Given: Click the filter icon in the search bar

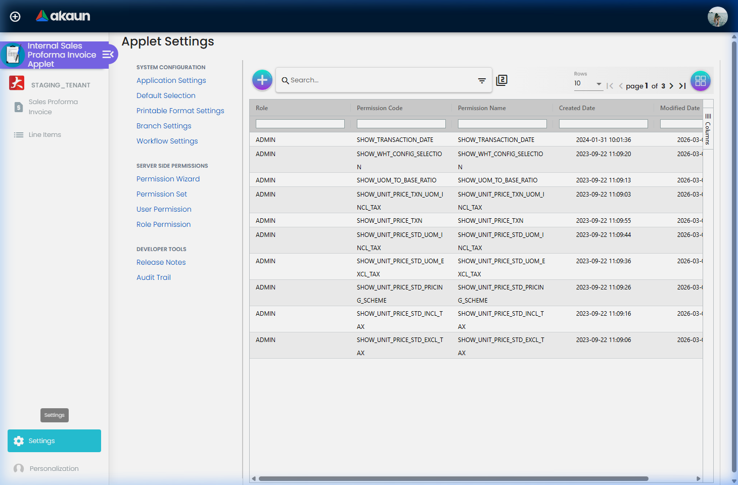Looking at the screenshot, I should [481, 80].
